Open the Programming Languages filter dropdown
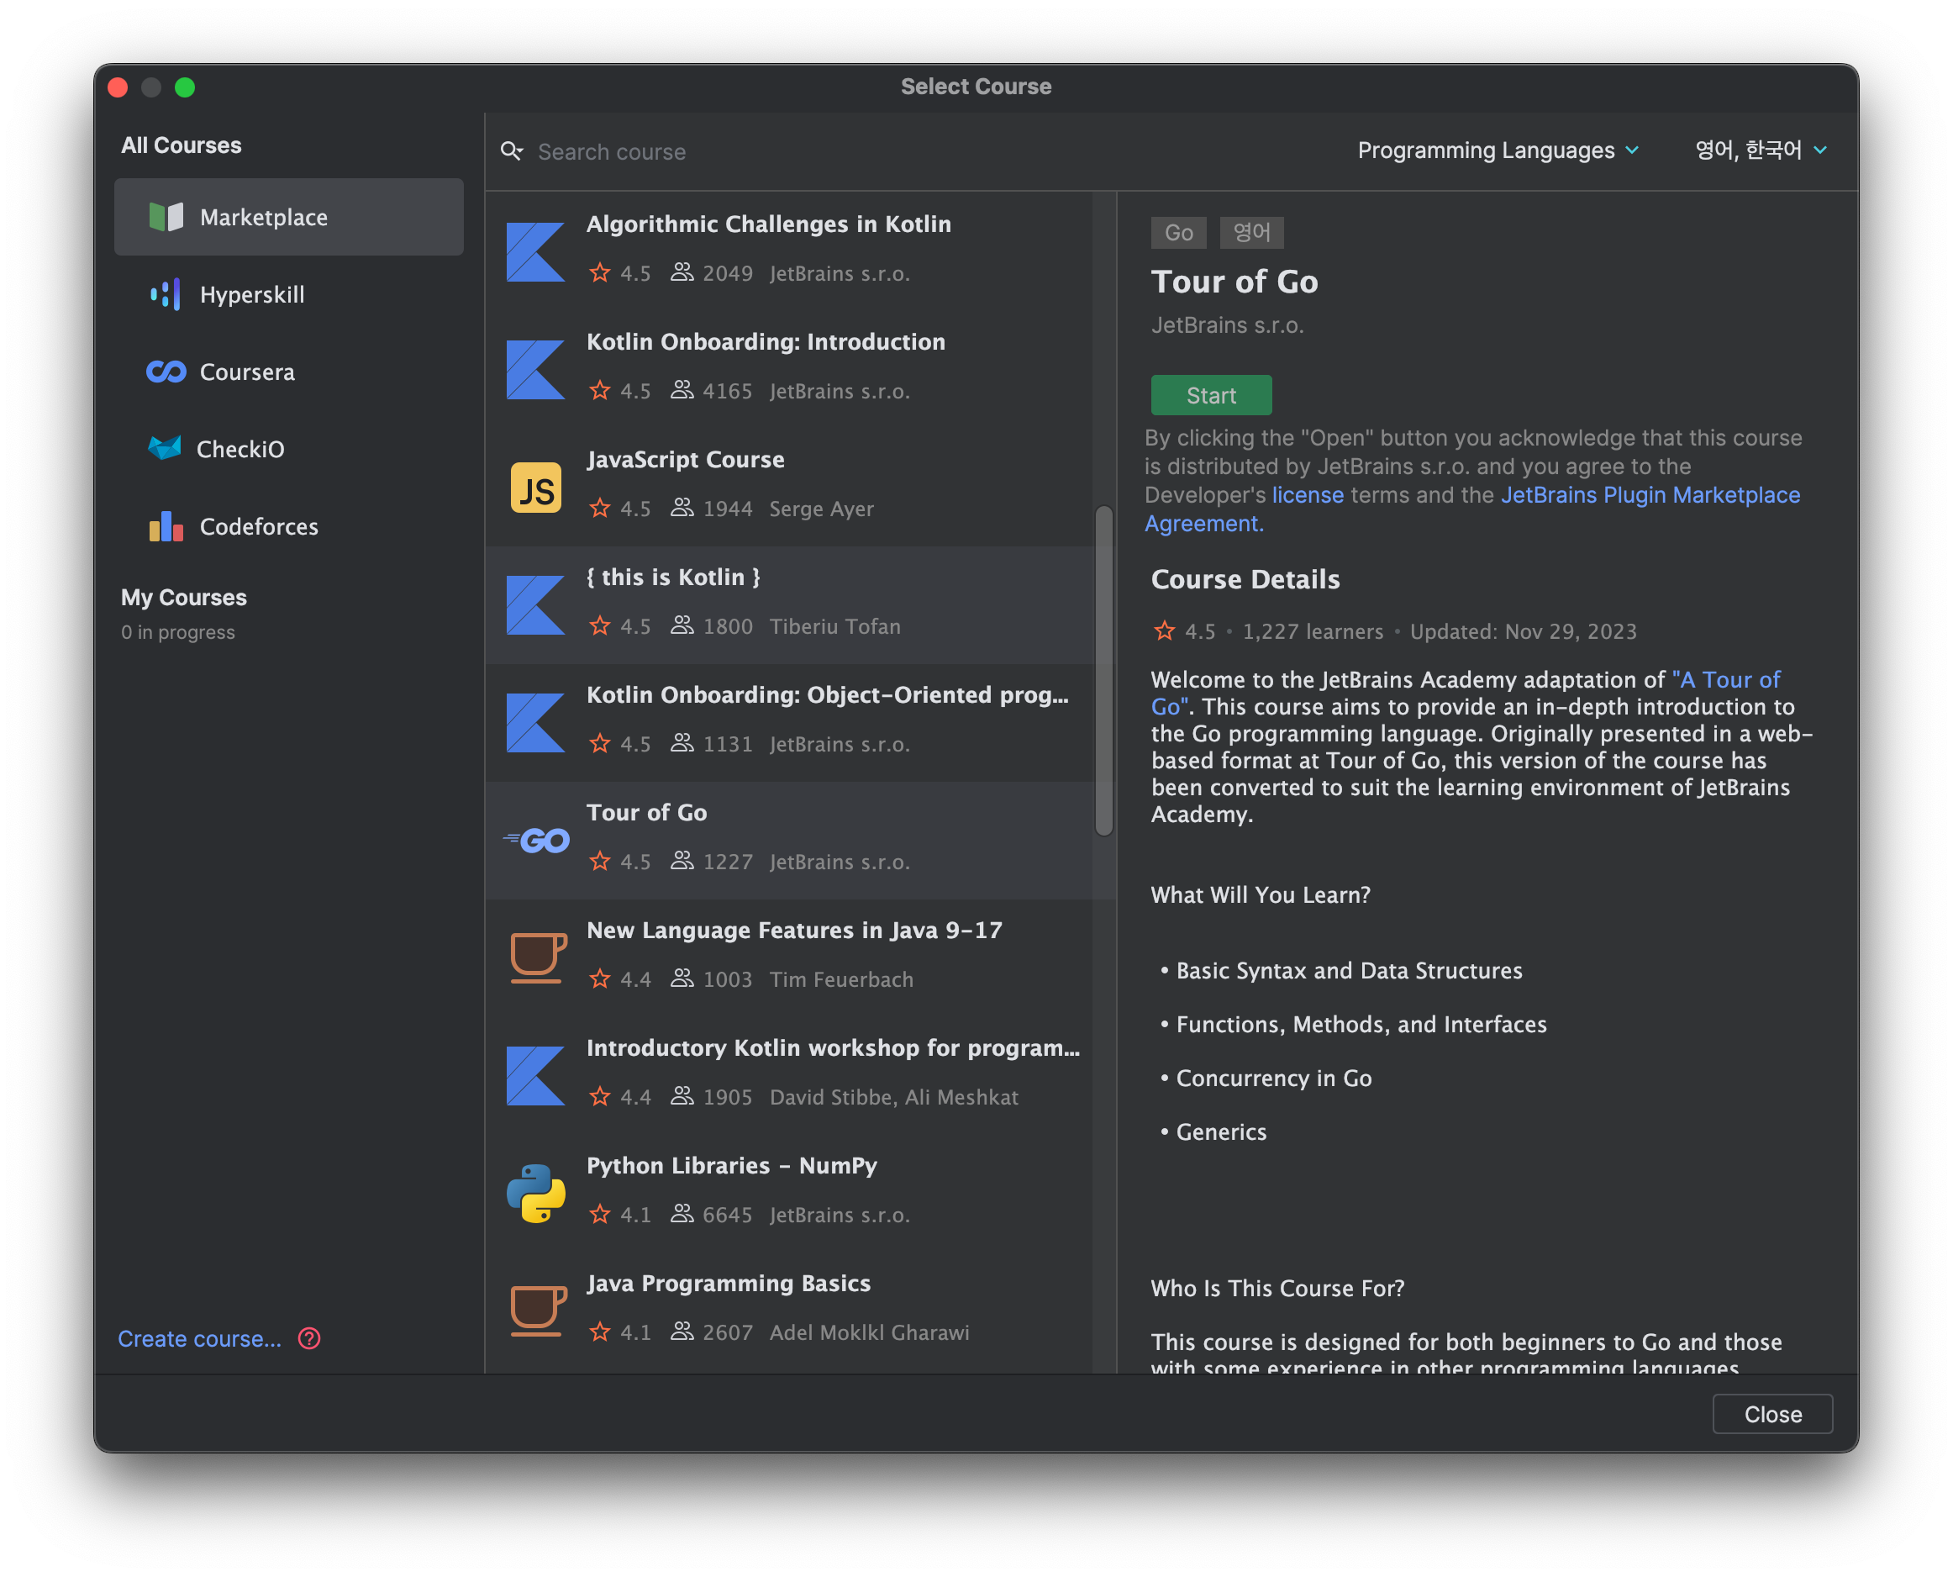 pyautogui.click(x=1498, y=150)
